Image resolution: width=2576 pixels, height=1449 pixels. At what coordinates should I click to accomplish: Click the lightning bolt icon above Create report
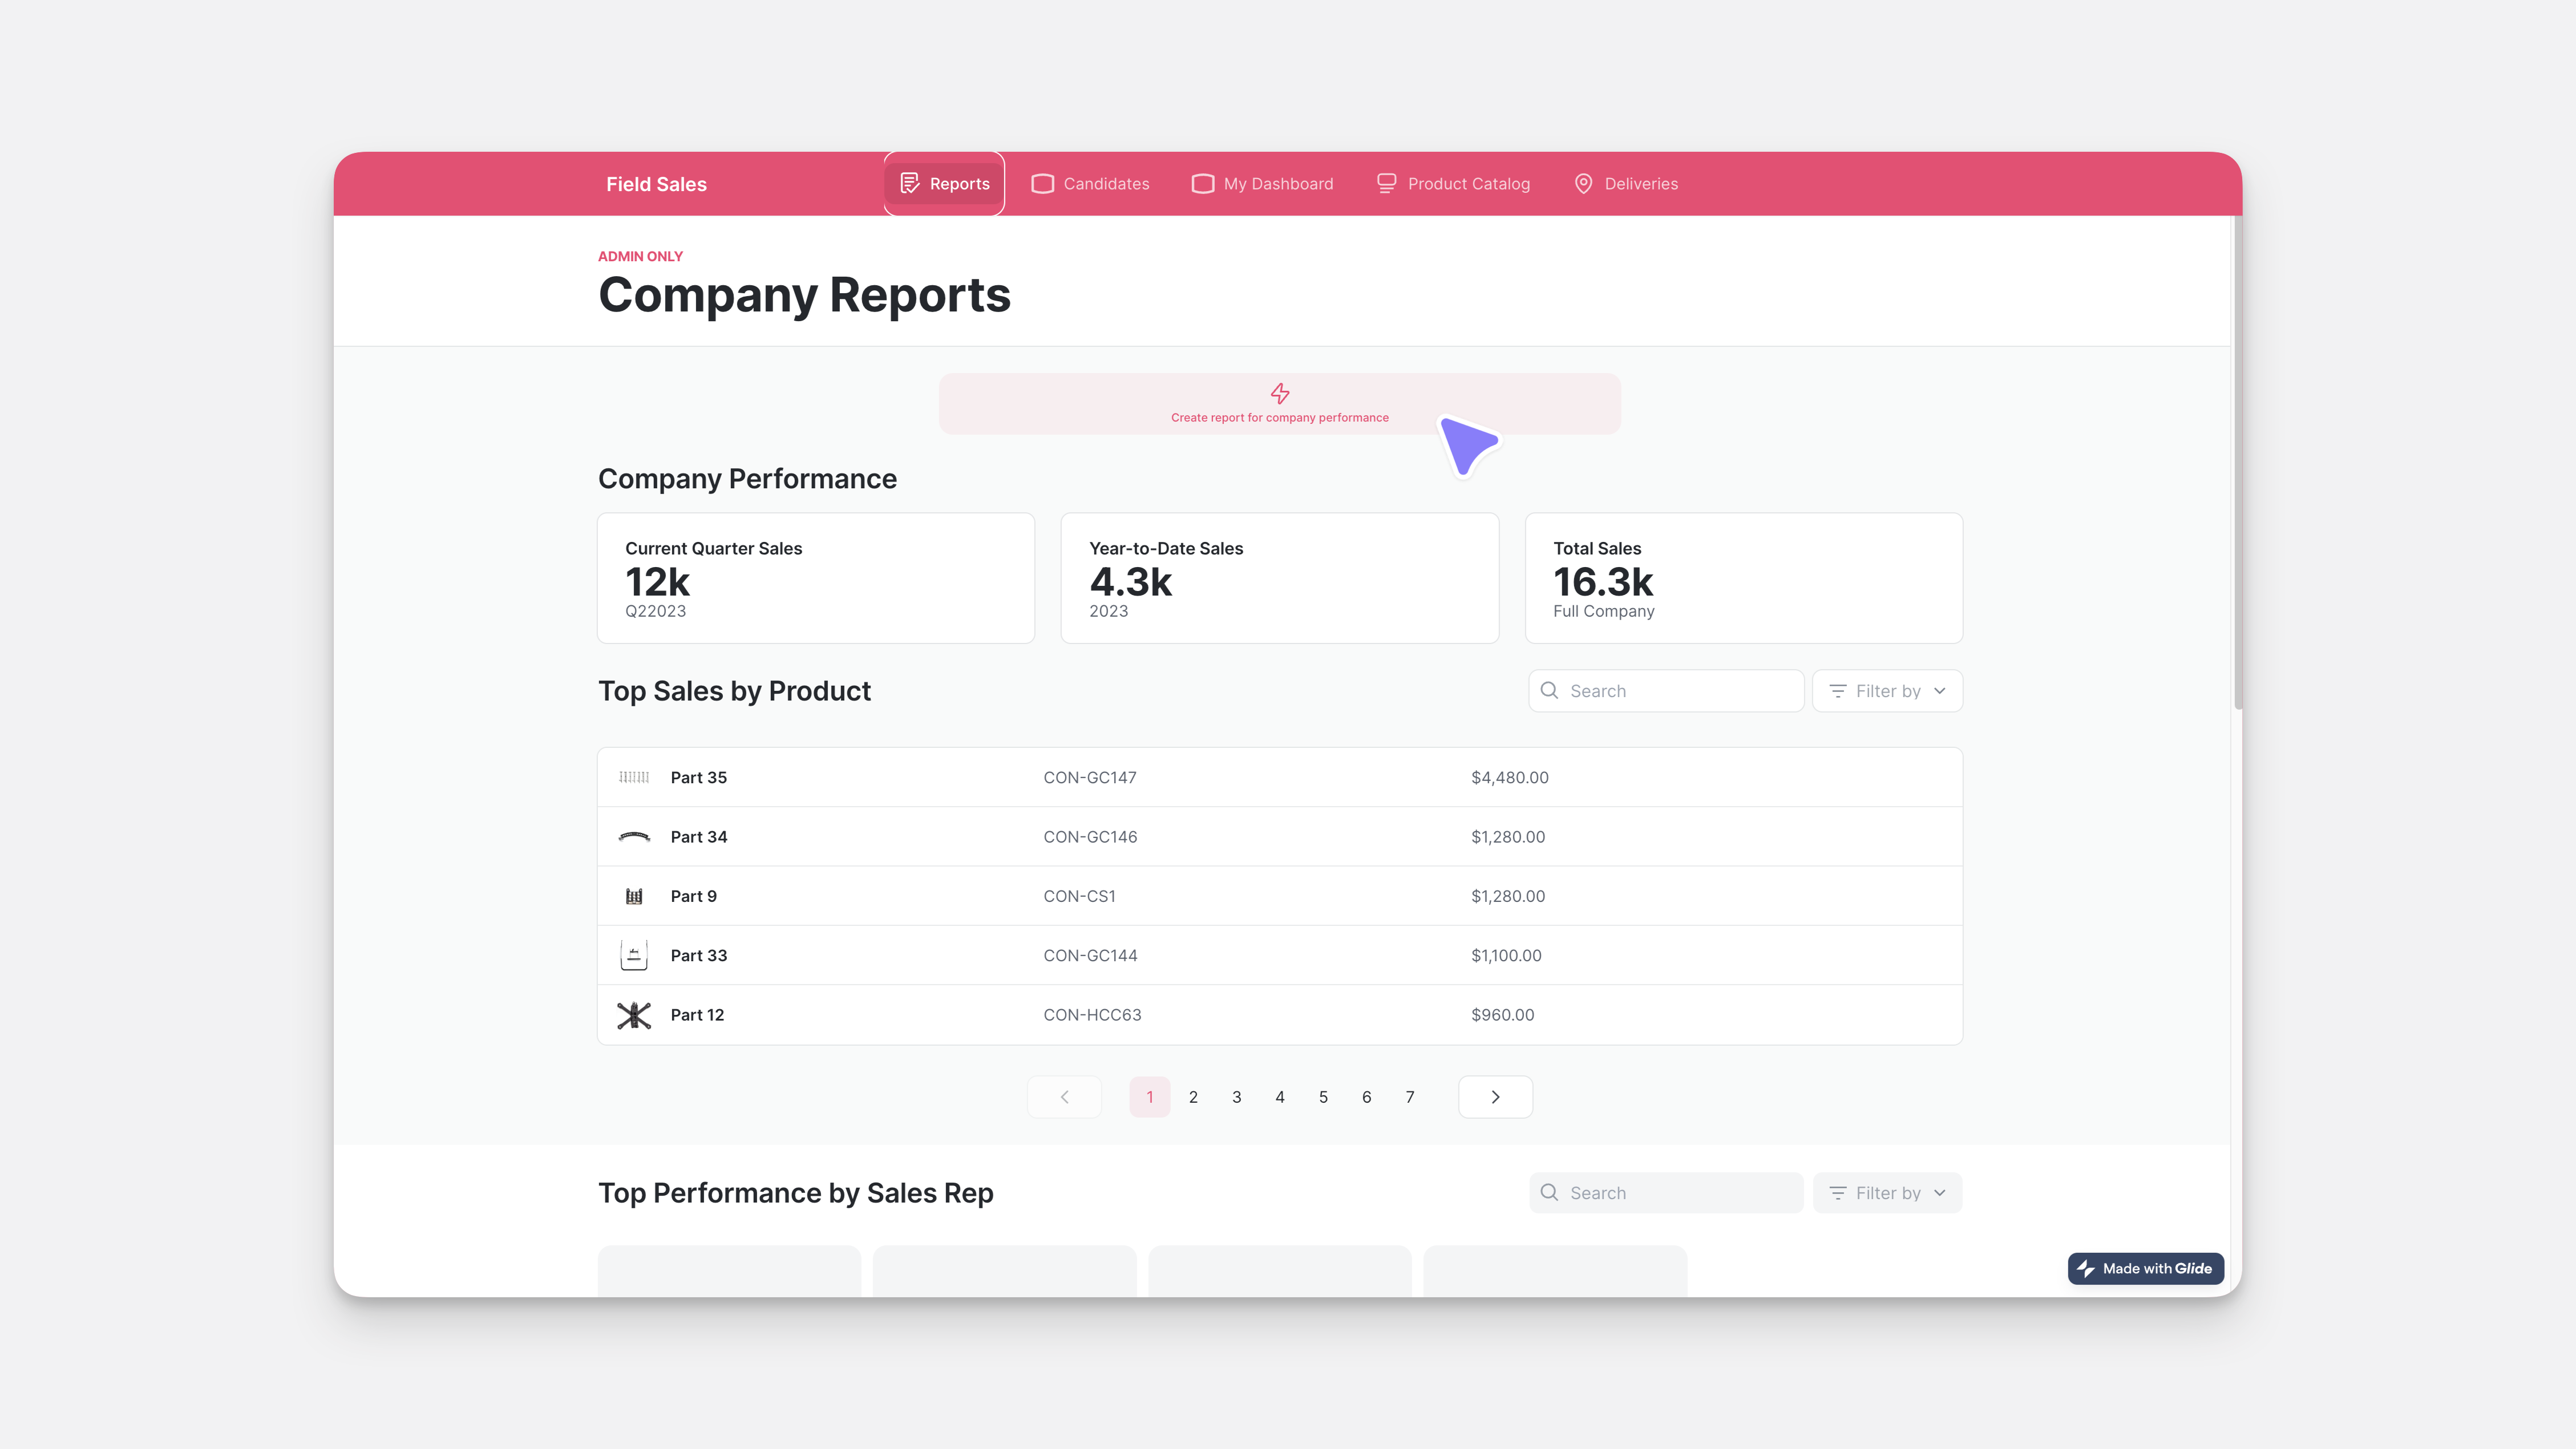point(1280,393)
